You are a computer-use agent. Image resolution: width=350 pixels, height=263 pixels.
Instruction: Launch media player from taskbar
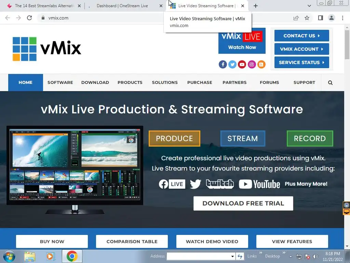(50, 256)
